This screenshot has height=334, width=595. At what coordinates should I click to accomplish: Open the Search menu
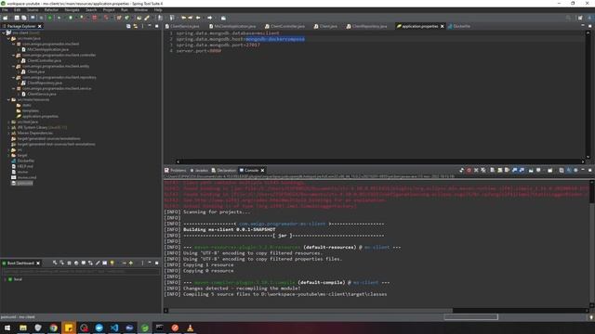click(x=91, y=10)
